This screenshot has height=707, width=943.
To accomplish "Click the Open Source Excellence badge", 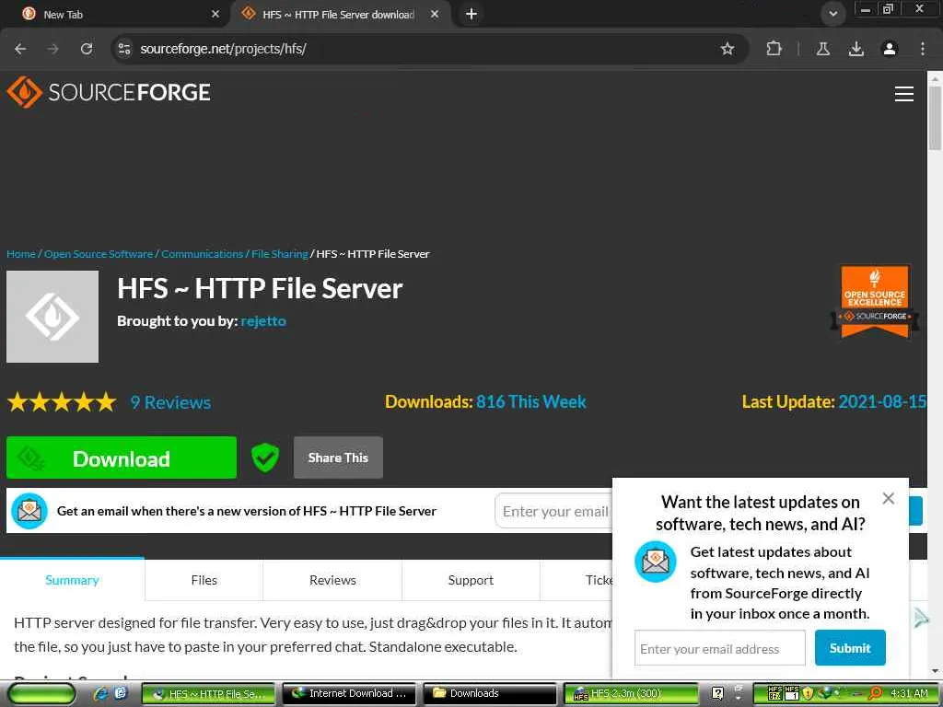I will click(x=875, y=302).
